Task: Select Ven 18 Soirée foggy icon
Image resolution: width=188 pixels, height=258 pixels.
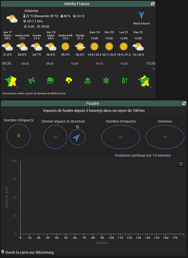Action: [x=80, y=46]
